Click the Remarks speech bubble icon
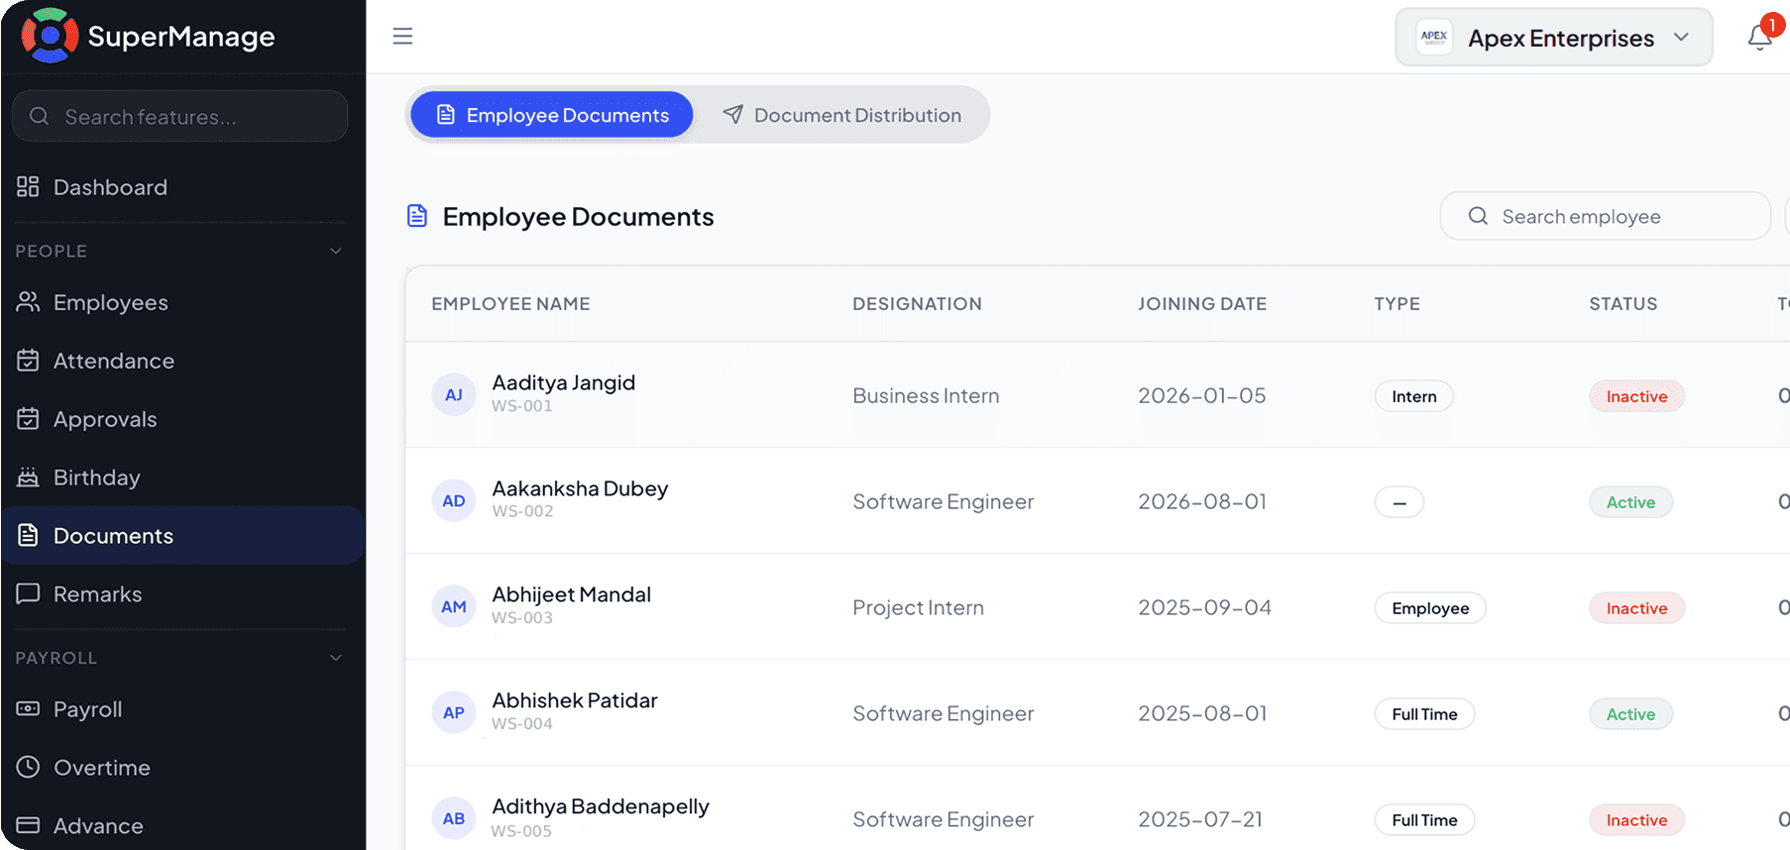1790x850 pixels. 28,593
